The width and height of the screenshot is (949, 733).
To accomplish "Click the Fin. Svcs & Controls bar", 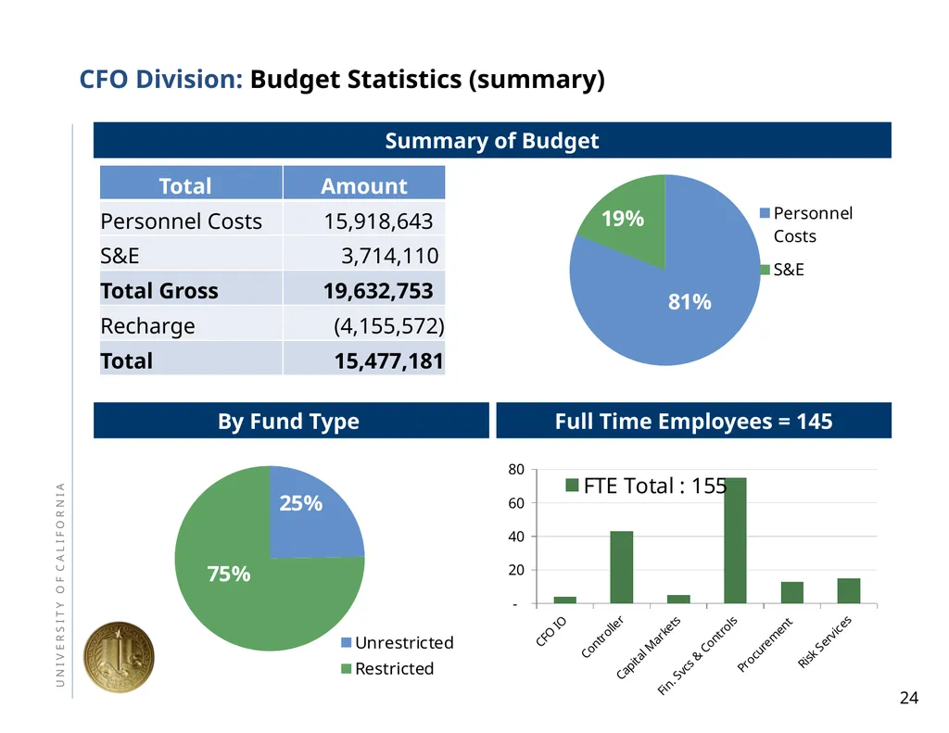I will (735, 540).
